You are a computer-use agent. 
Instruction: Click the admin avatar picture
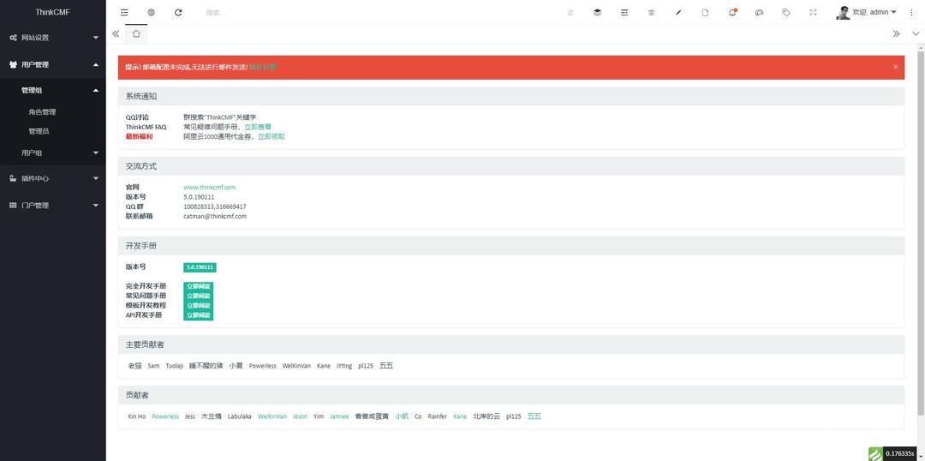coord(843,12)
